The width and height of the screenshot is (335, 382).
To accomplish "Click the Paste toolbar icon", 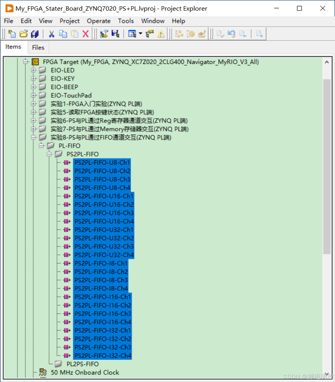I will coord(74,34).
